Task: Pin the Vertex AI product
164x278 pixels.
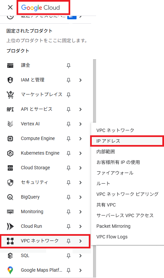Action: tap(69, 124)
